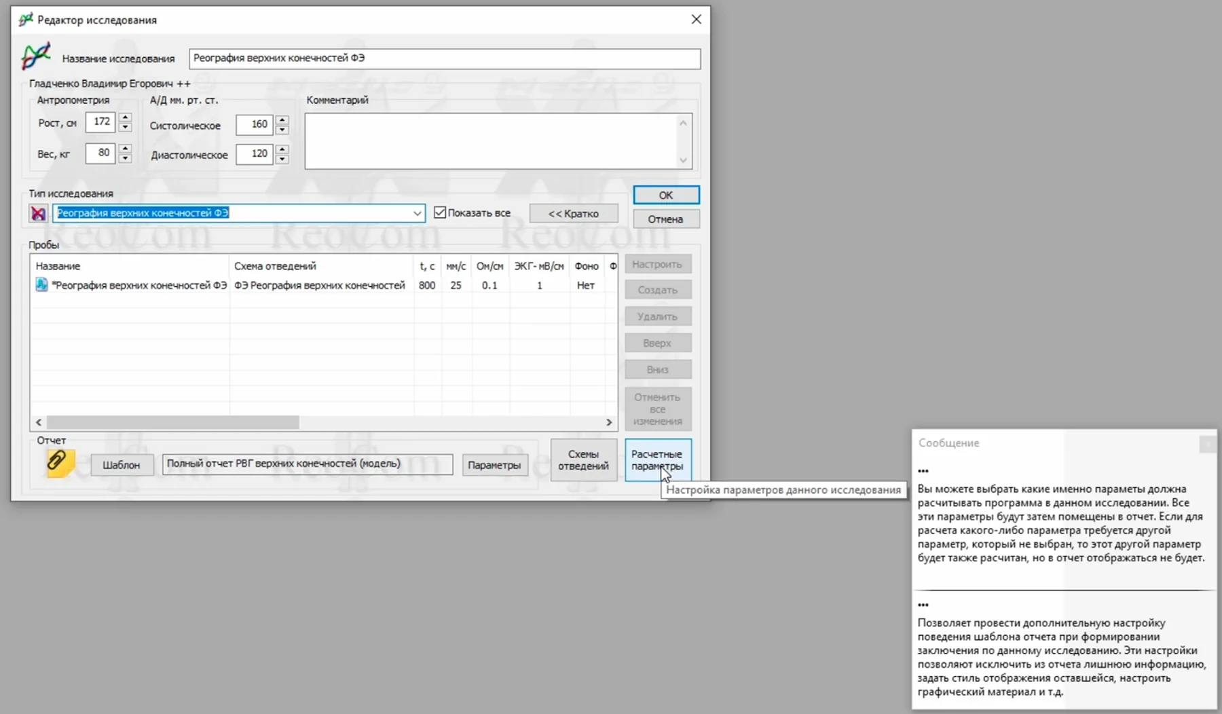Increase Систолическое pressure with up arrow
Viewport: 1222px width, 714px height.
click(282, 120)
